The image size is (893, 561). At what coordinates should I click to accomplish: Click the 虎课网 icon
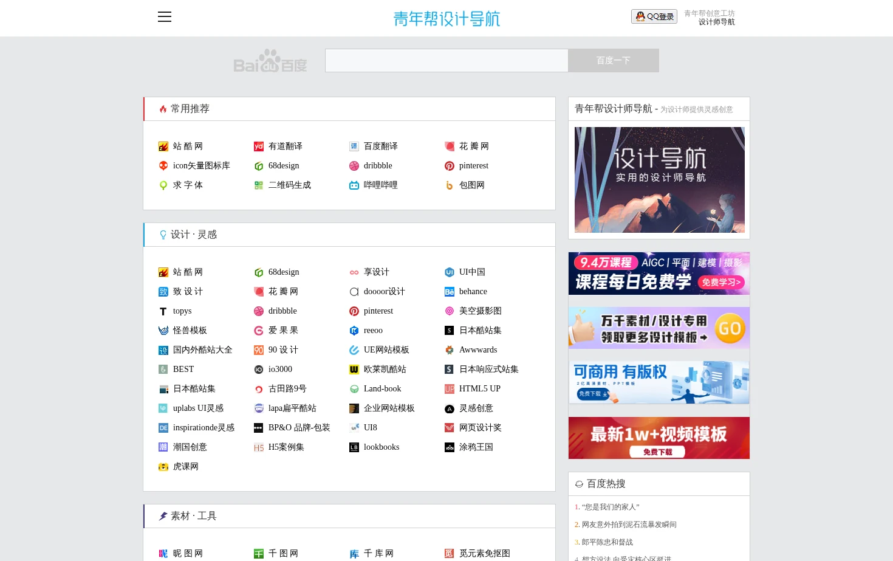pos(163,467)
